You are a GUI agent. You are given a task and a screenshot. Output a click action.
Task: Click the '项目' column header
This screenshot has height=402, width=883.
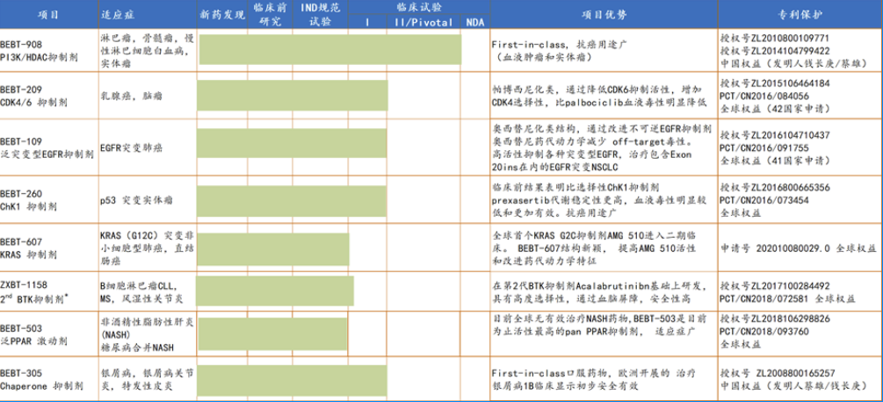(x=48, y=15)
